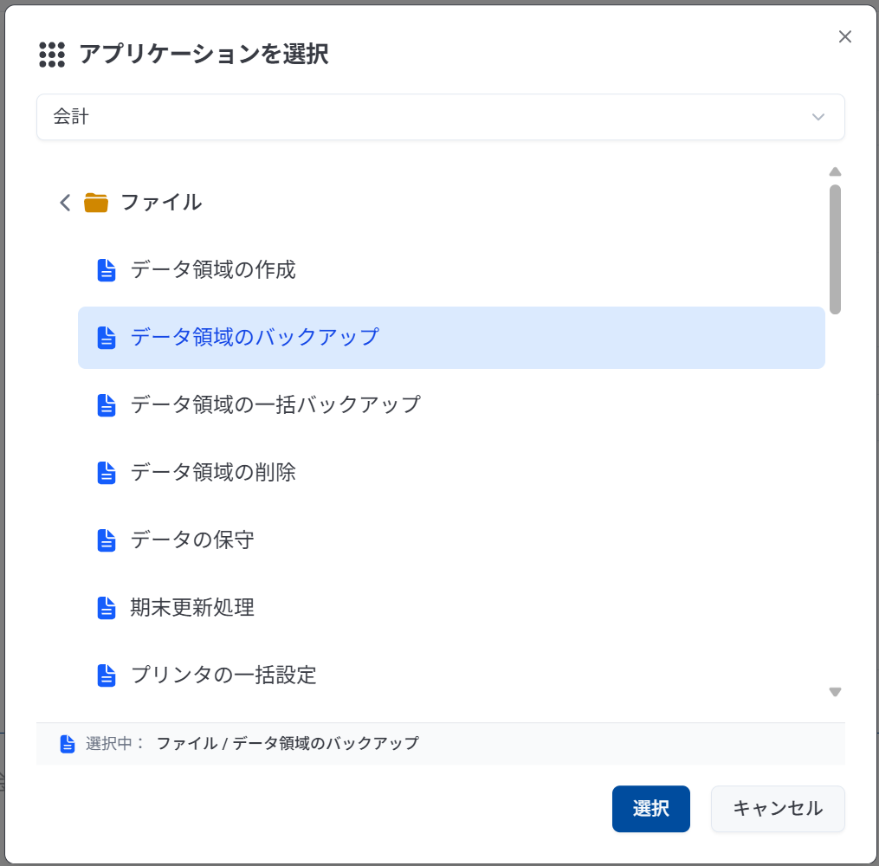Click the document icon for データ領域の削除

[x=107, y=473]
